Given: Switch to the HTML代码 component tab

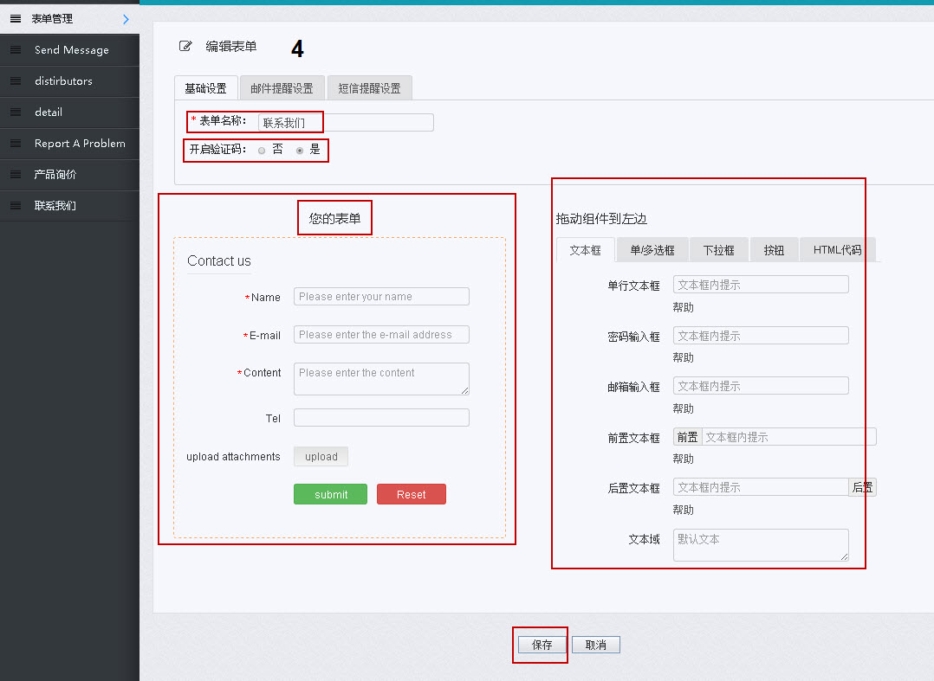Looking at the screenshot, I should pos(835,249).
